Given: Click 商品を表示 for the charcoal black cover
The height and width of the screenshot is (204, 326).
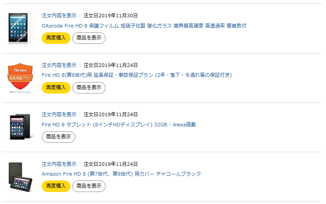Looking at the screenshot, I should pos(89,186).
